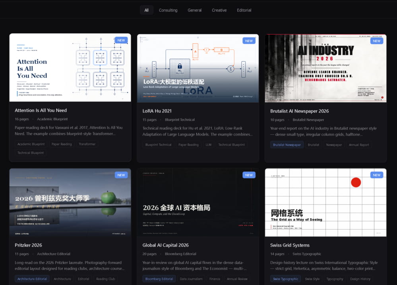Click the 'Annual Review' tag

coord(237,279)
